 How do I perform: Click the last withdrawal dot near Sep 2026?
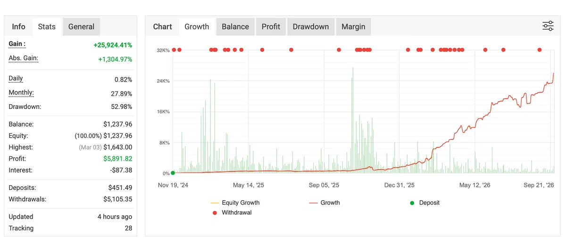pos(540,49)
